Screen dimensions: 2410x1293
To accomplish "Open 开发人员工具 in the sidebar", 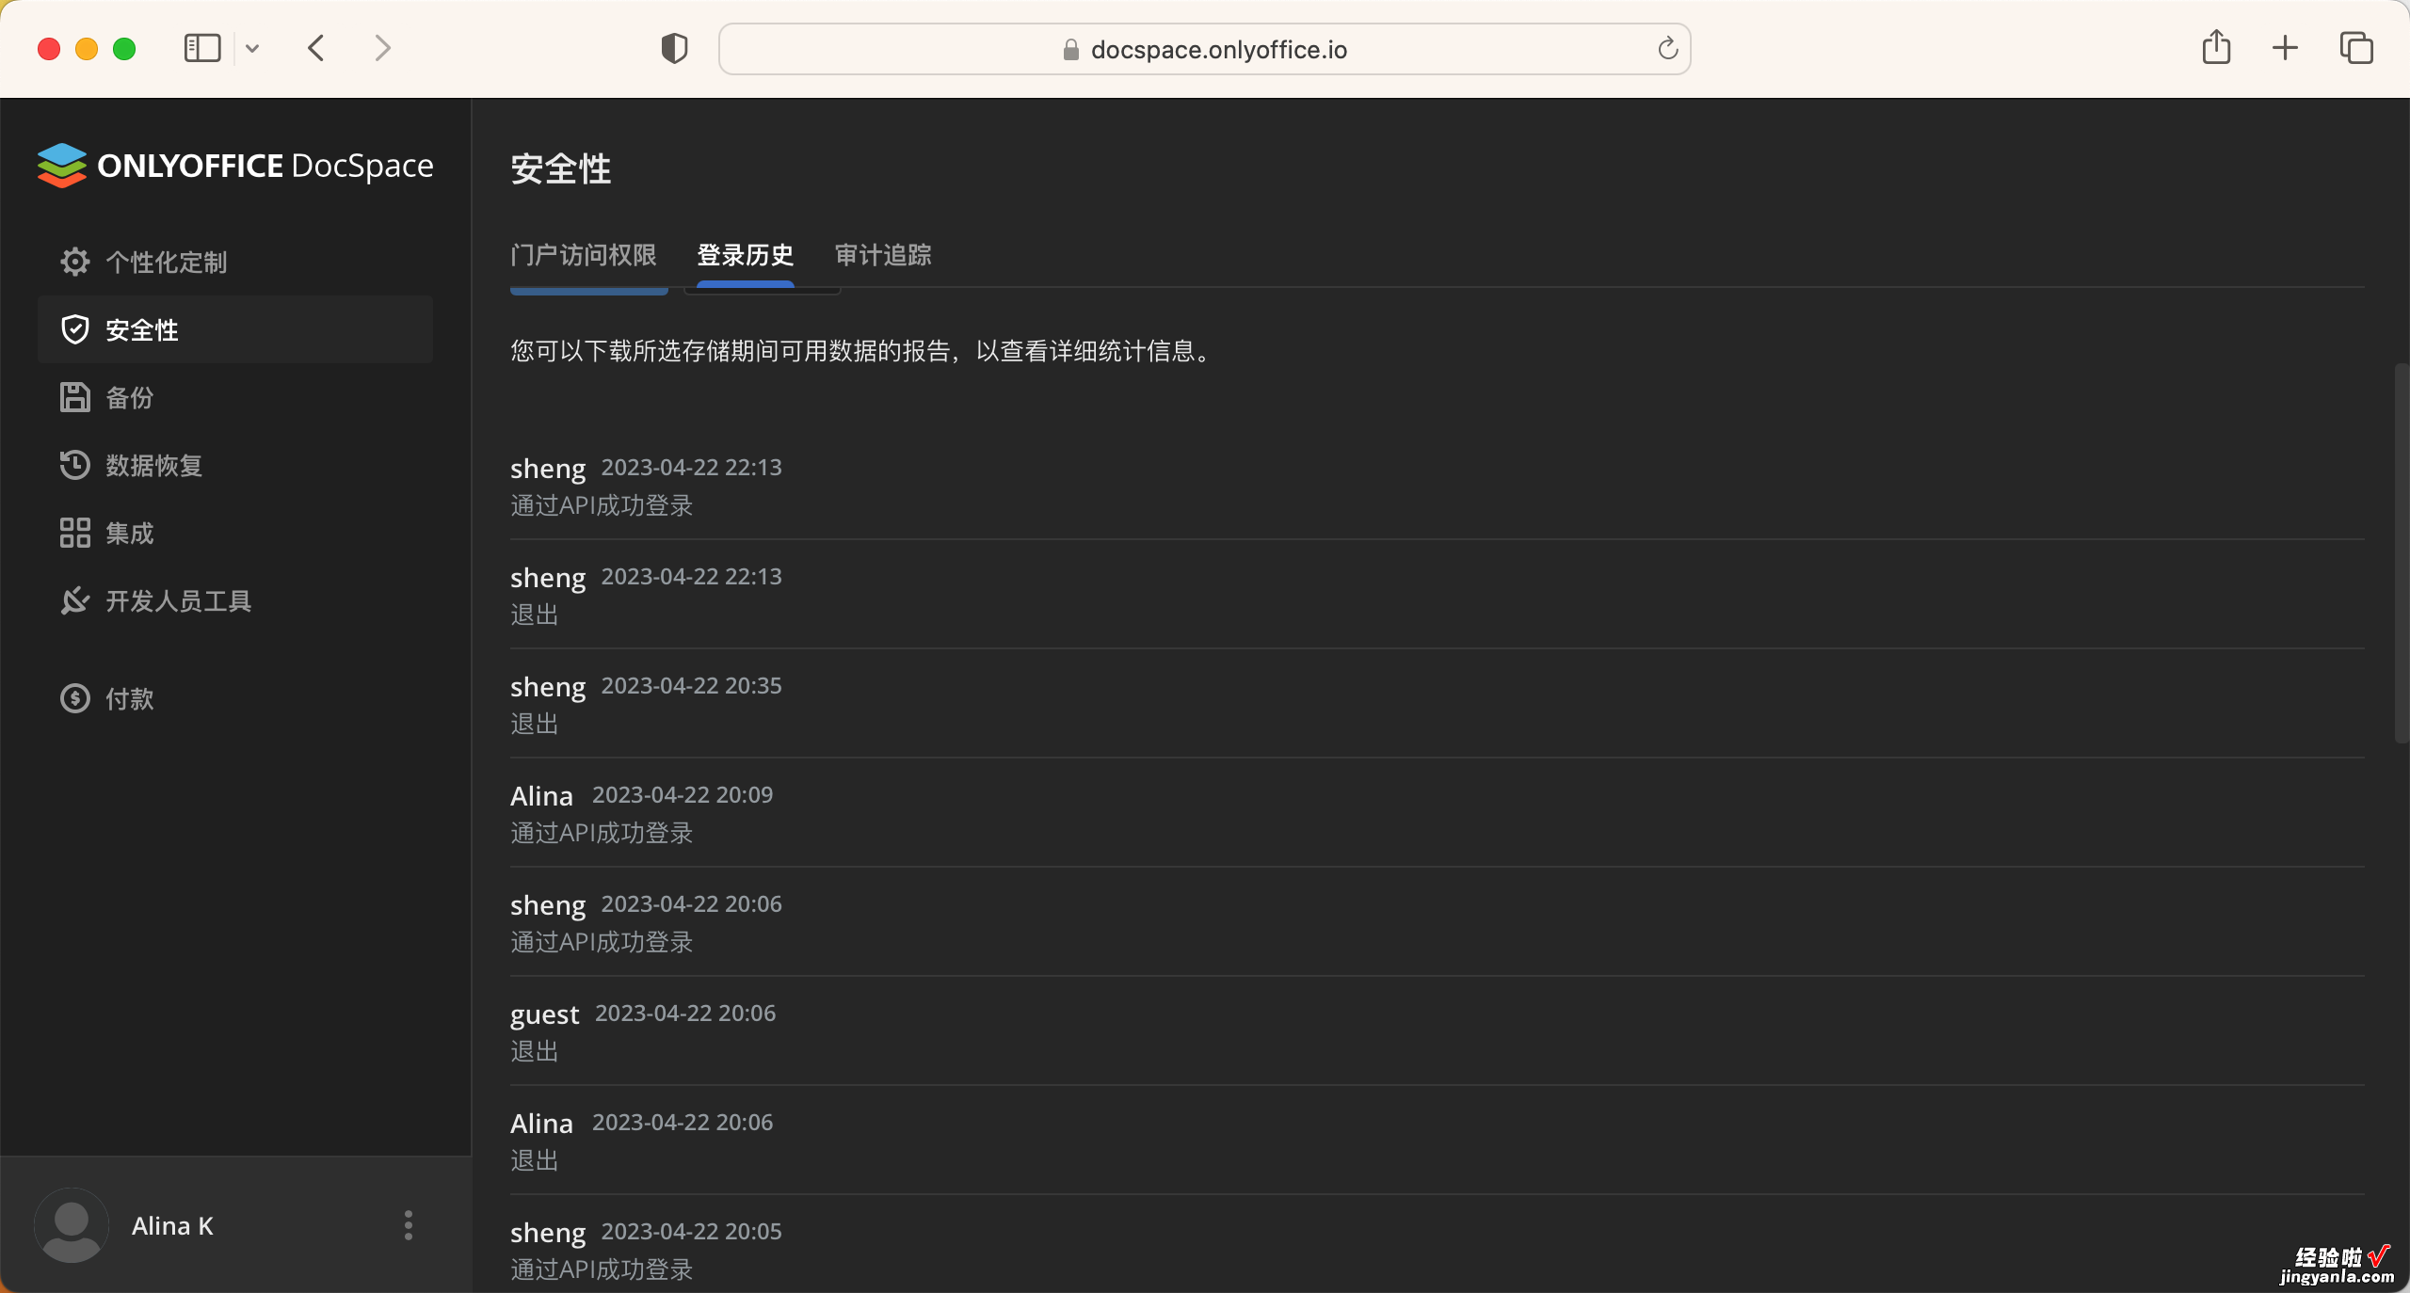I will tap(235, 600).
